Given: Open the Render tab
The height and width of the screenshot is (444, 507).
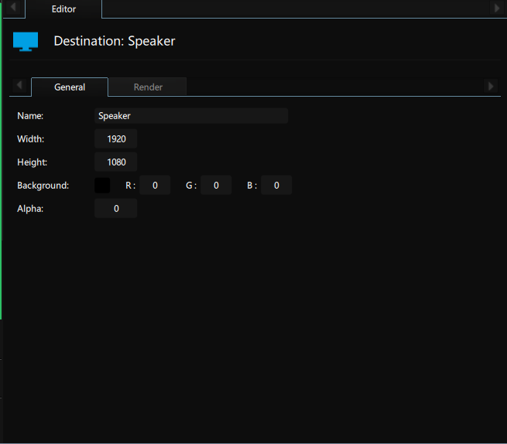Looking at the screenshot, I should coord(148,87).
